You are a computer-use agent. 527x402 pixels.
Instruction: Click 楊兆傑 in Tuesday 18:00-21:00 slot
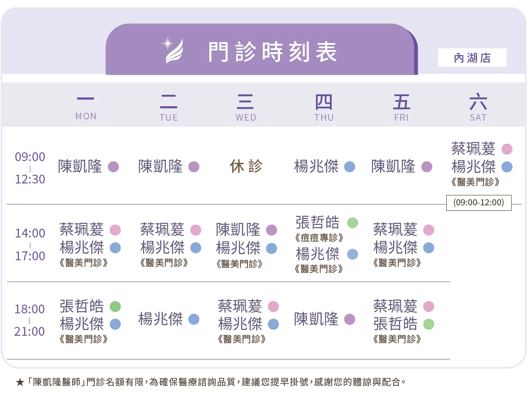[x=161, y=319]
